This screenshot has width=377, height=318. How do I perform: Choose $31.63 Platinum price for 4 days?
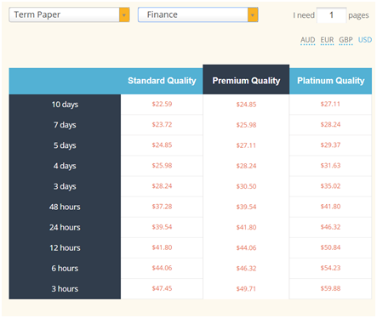330,166
